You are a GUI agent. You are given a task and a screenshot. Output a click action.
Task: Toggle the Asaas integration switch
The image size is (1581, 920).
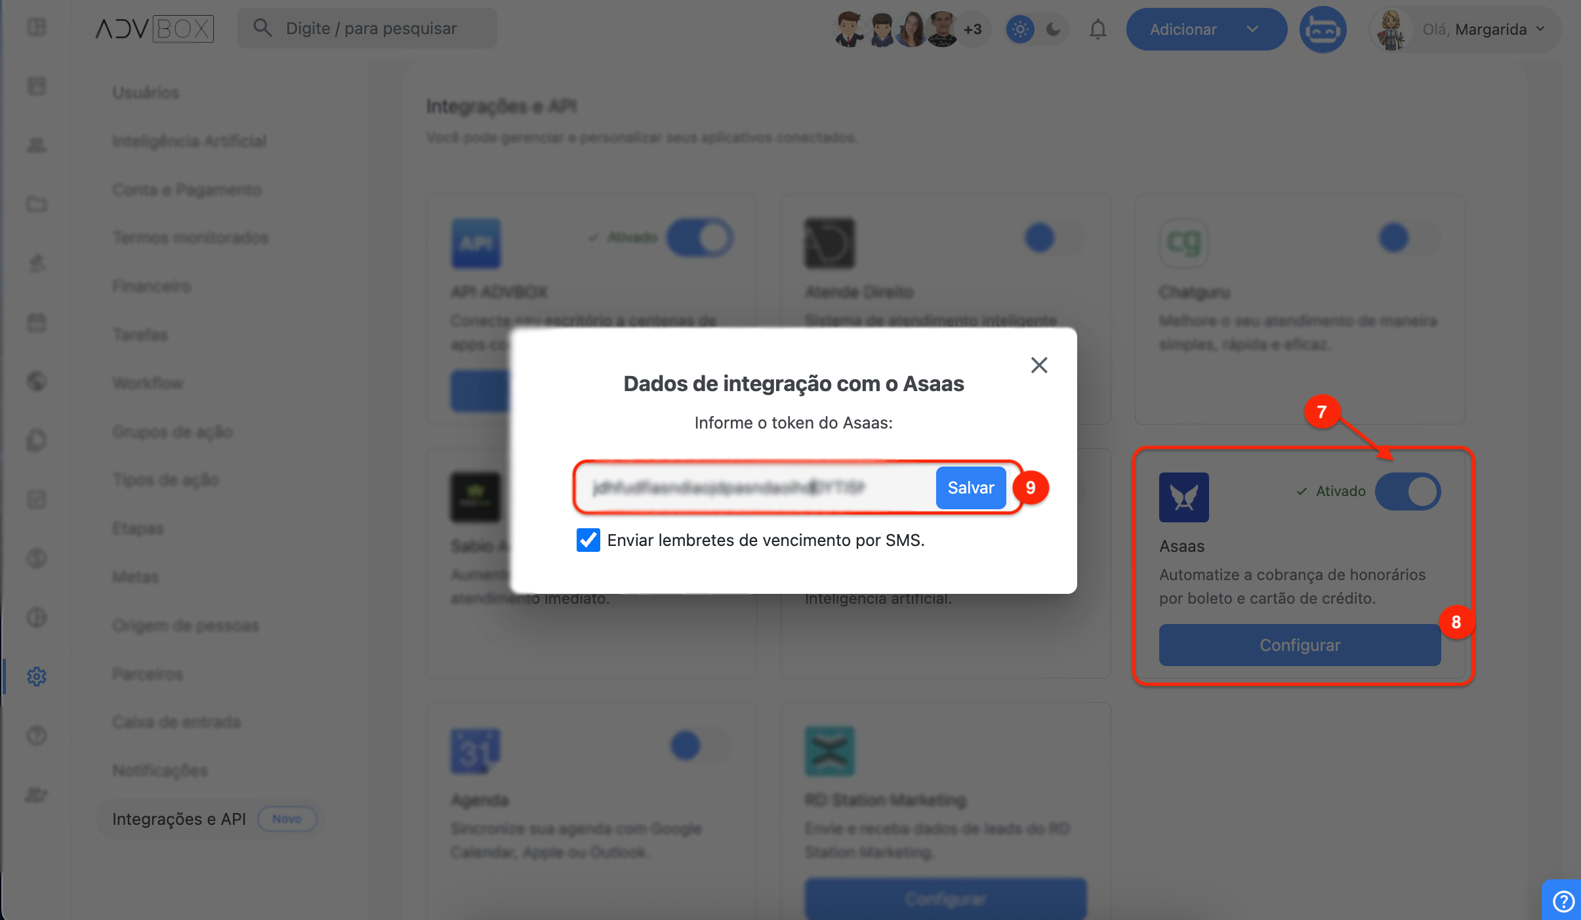click(1408, 491)
